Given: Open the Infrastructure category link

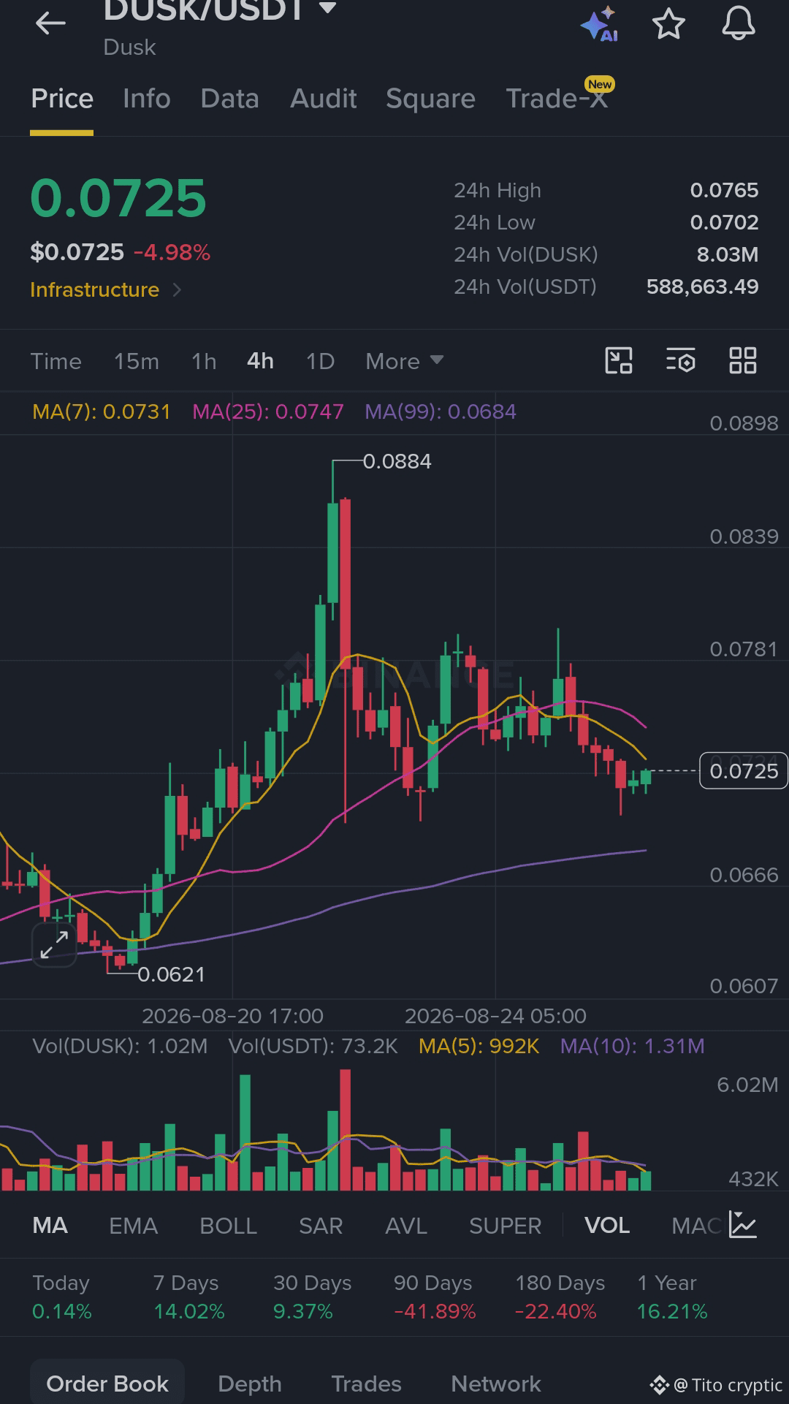Looking at the screenshot, I should pyautogui.click(x=94, y=290).
